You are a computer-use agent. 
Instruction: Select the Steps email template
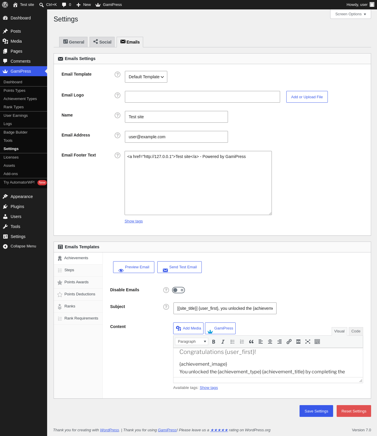(x=78, y=270)
